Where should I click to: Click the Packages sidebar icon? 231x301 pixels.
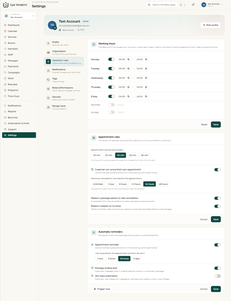5,61
